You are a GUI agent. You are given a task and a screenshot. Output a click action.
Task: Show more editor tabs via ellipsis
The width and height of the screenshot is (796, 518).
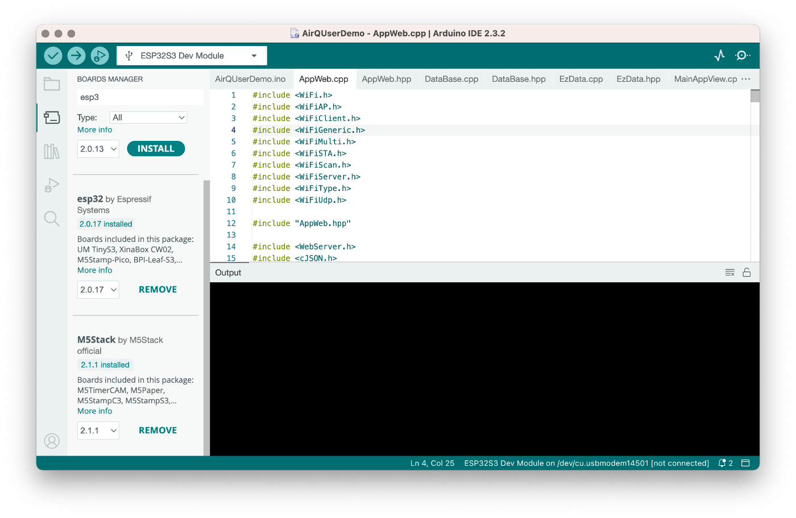click(746, 79)
